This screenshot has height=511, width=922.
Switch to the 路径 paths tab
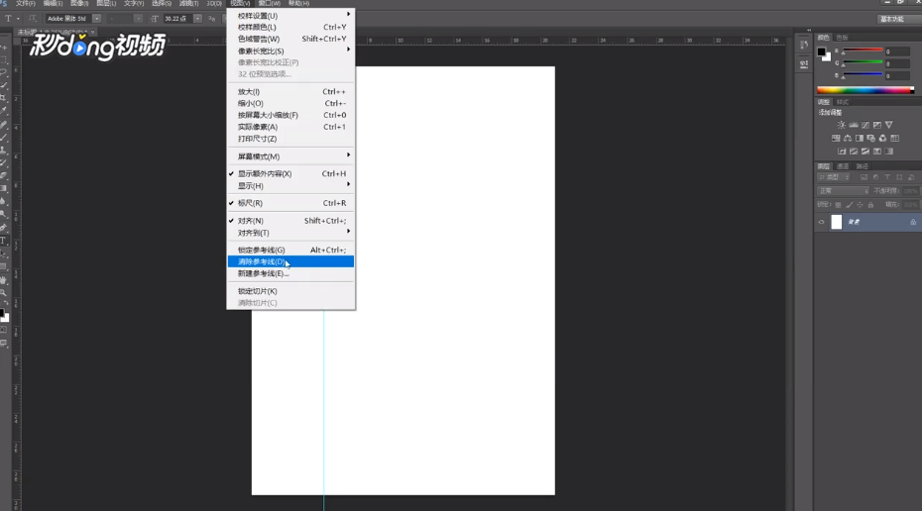[862, 166]
